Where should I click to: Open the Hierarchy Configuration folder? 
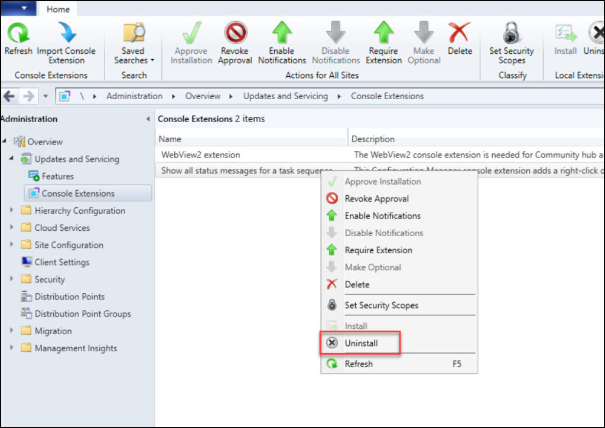click(73, 211)
